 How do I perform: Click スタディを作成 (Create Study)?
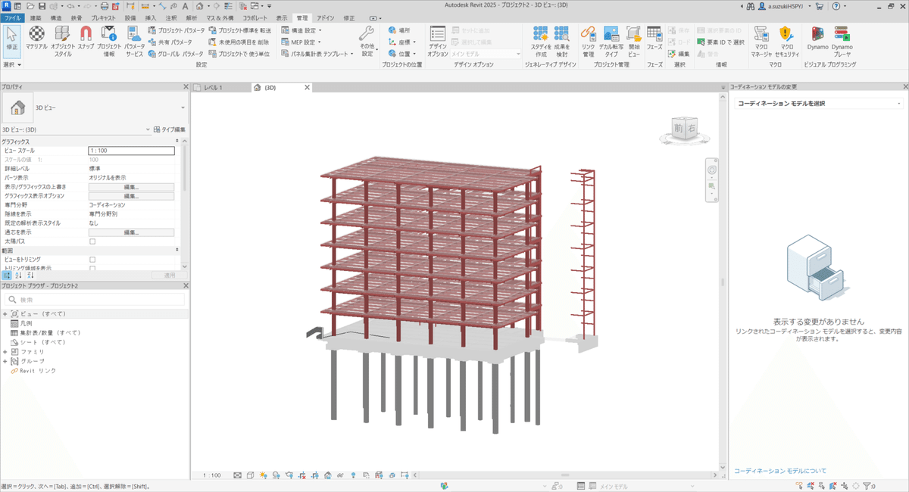click(540, 42)
